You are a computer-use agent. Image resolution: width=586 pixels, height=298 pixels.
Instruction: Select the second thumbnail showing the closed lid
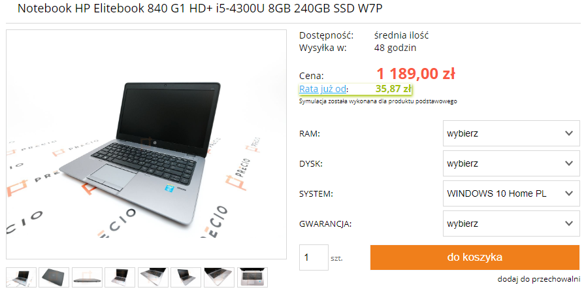[x=54, y=278]
